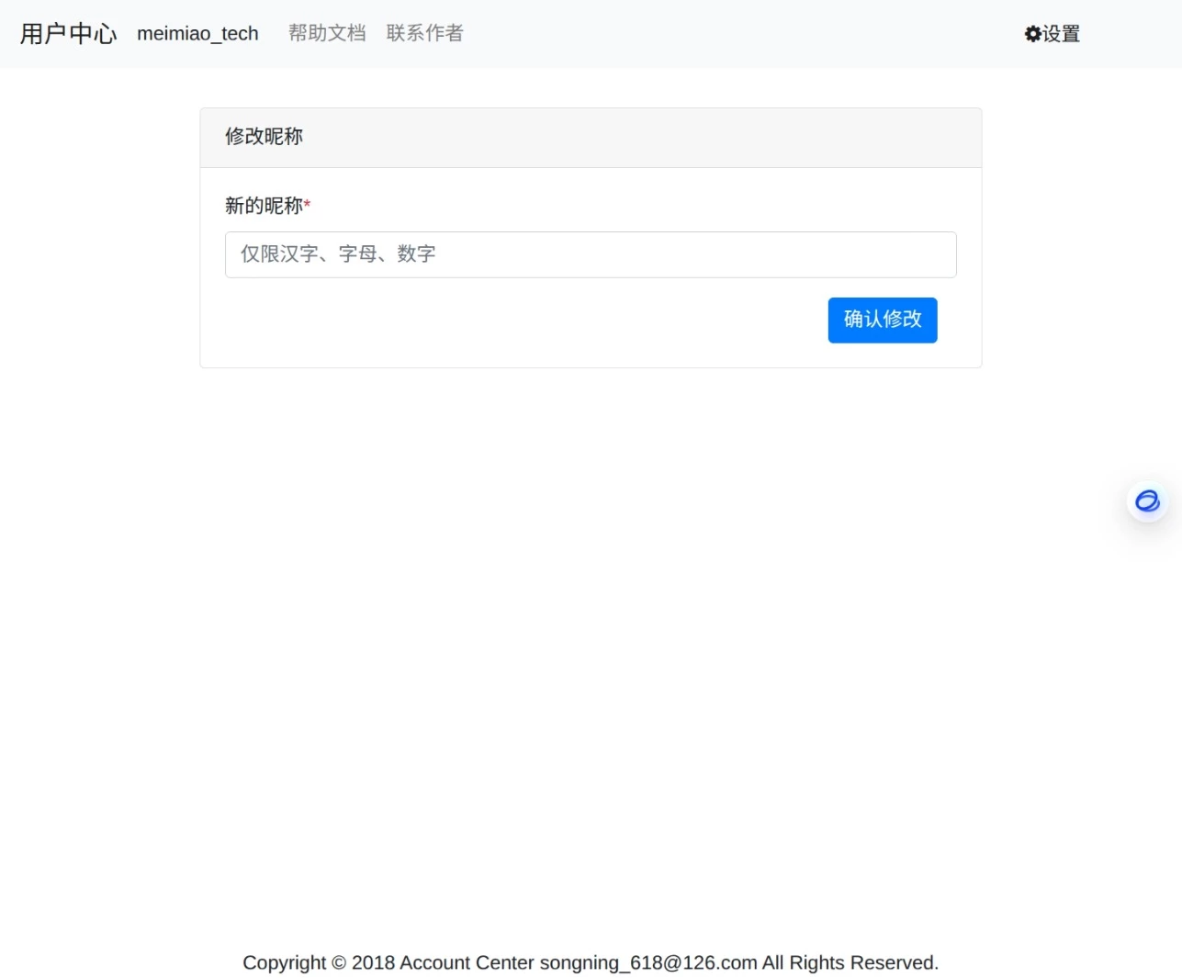Activate the assistant icon near page bottom right
Screen dimensions: 1182x978
click(1147, 501)
